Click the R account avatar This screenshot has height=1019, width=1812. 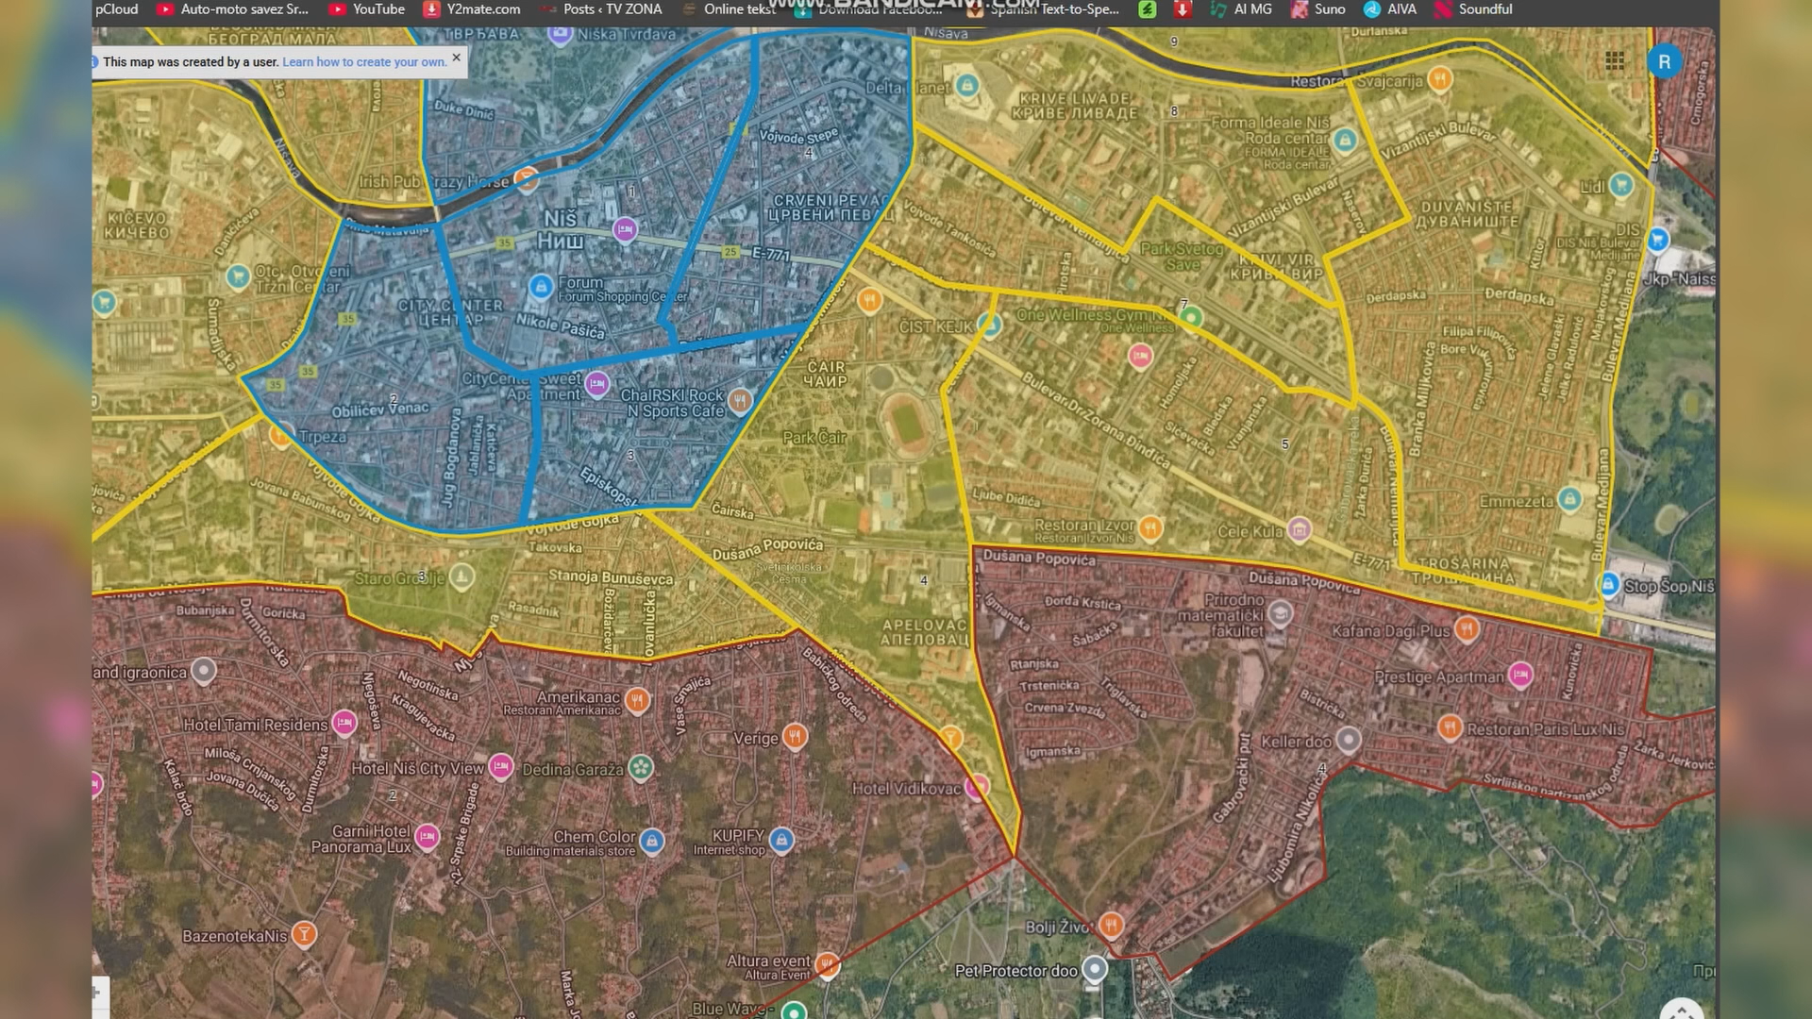point(1664,62)
